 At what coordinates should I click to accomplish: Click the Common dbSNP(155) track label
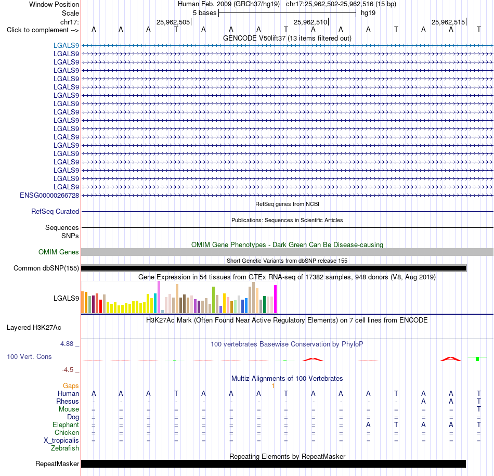46,268
